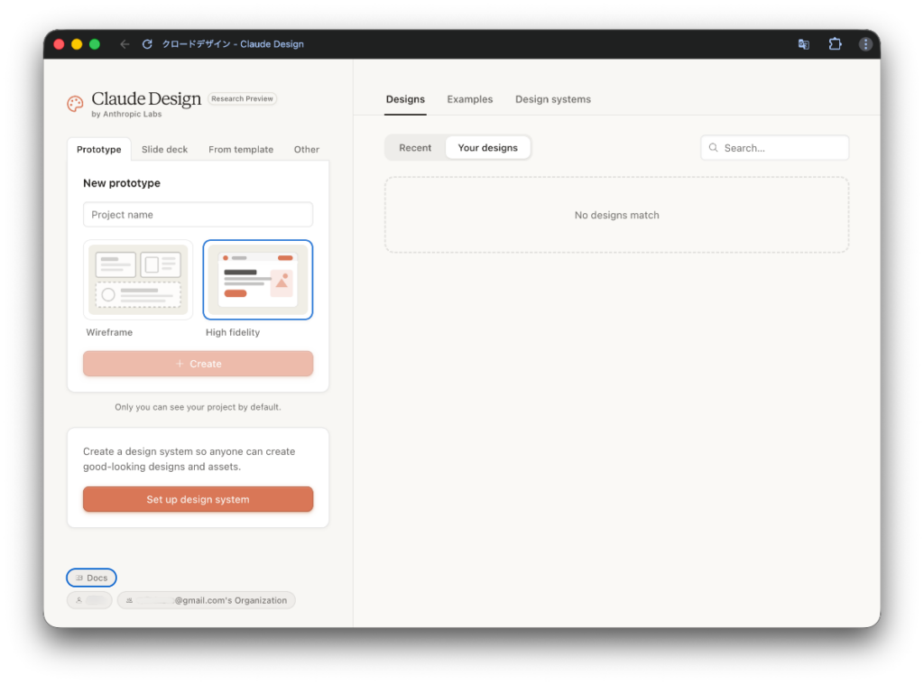Screen dimensions: 924x685
Task: Focus the Search designs field
Action: [x=774, y=147]
